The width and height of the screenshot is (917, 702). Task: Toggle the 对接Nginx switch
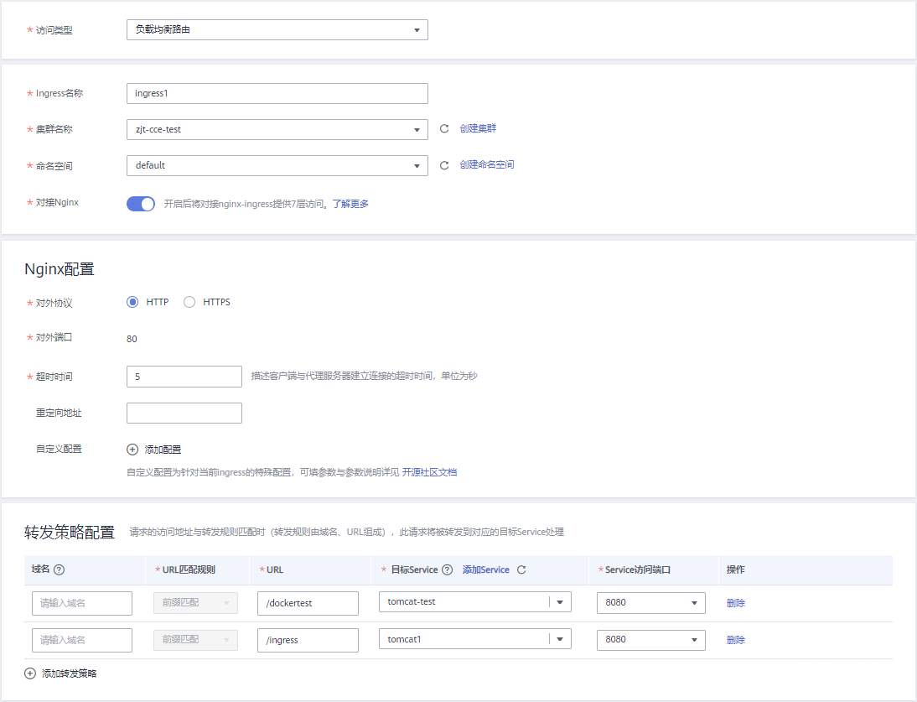pyautogui.click(x=141, y=204)
